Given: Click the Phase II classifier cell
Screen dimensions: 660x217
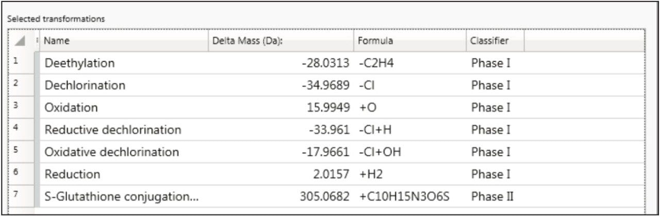Looking at the screenshot, I should (492, 196).
